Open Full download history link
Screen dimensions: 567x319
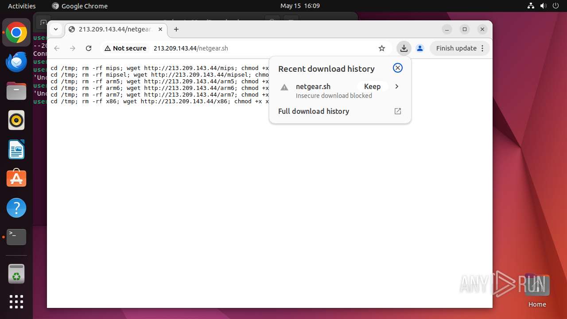click(x=314, y=111)
